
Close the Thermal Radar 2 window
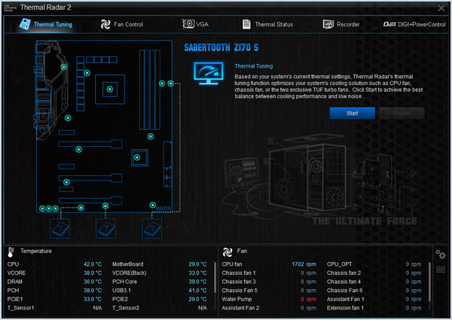coord(441,8)
